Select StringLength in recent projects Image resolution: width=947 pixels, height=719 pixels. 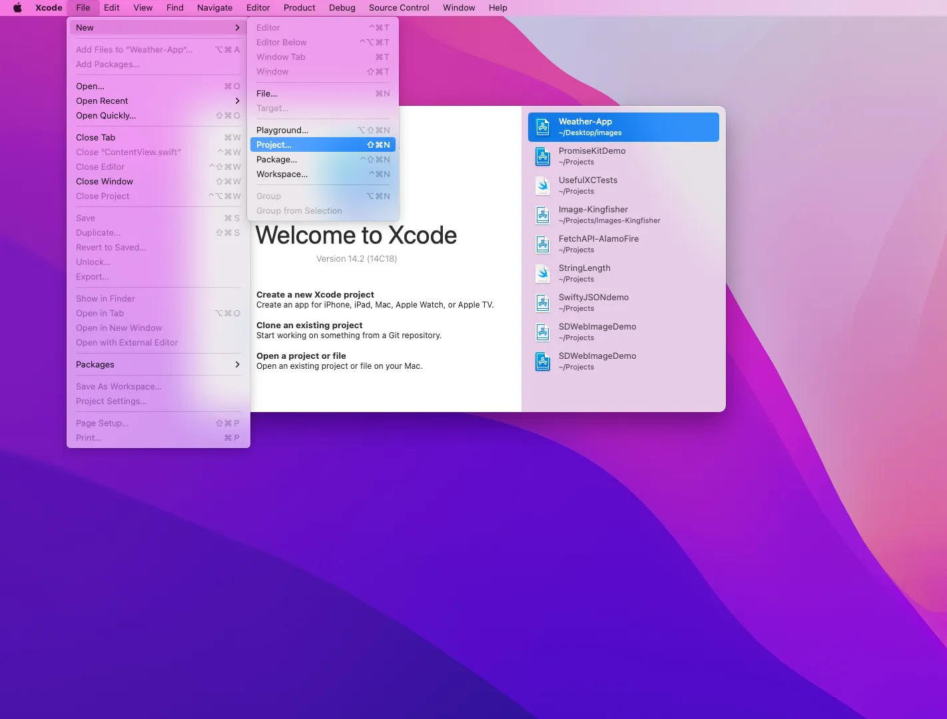click(623, 273)
